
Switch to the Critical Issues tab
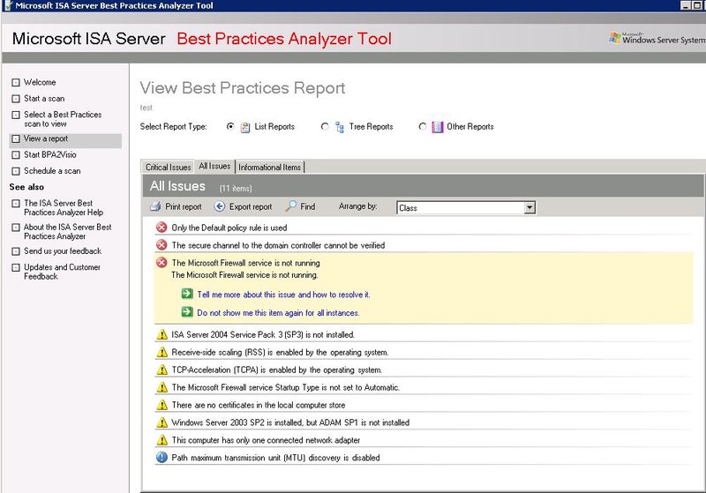pos(168,167)
